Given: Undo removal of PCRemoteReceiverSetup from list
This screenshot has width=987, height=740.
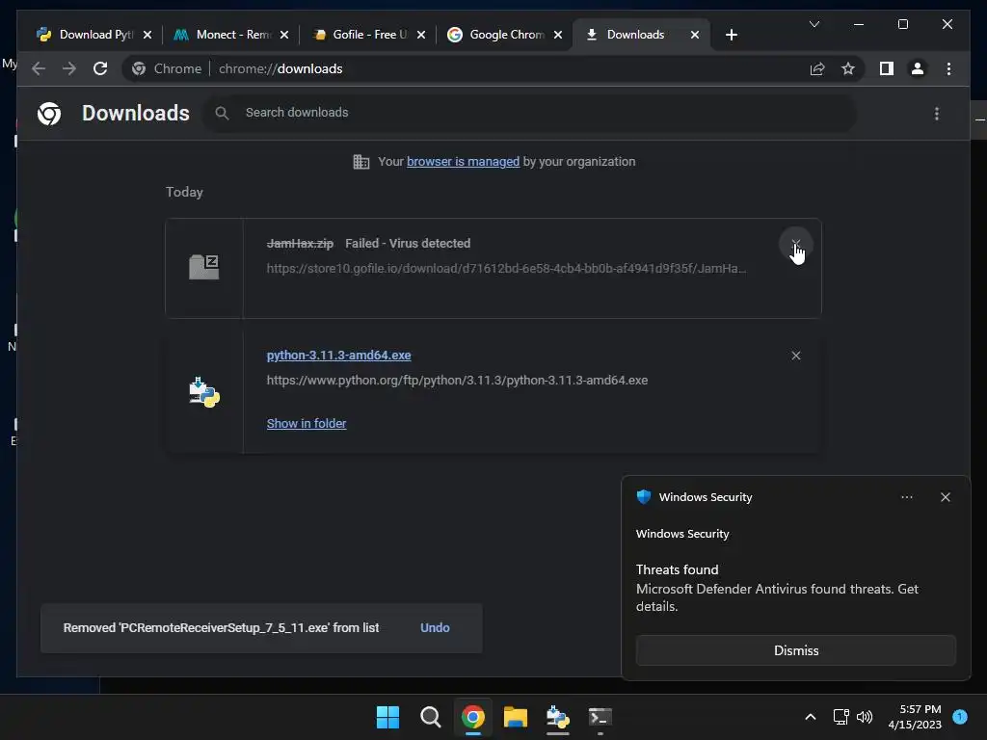Looking at the screenshot, I should [435, 628].
